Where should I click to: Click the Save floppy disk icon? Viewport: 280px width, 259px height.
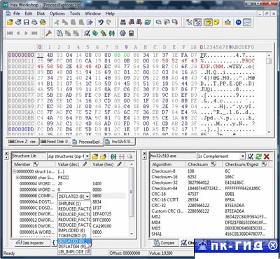[x=27, y=22]
